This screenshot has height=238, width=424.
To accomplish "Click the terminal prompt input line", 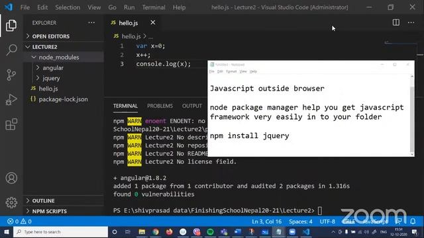I will pyautogui.click(x=218, y=210).
